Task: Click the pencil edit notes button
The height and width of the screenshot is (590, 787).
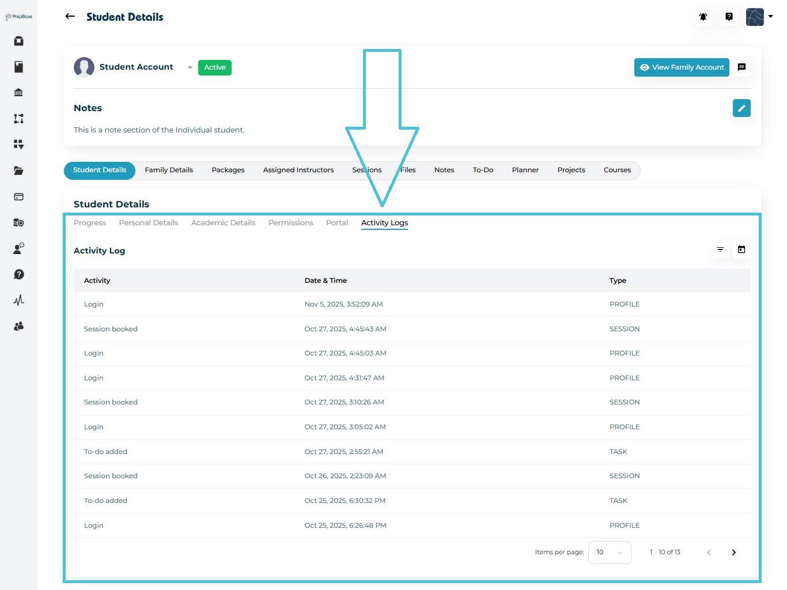Action: 741,108
